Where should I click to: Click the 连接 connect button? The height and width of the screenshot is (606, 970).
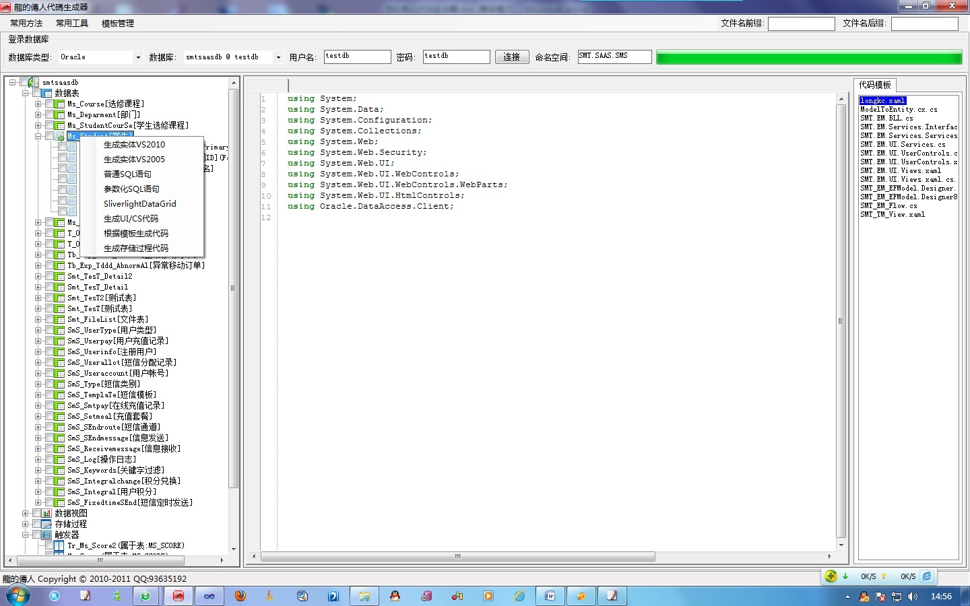click(x=512, y=57)
